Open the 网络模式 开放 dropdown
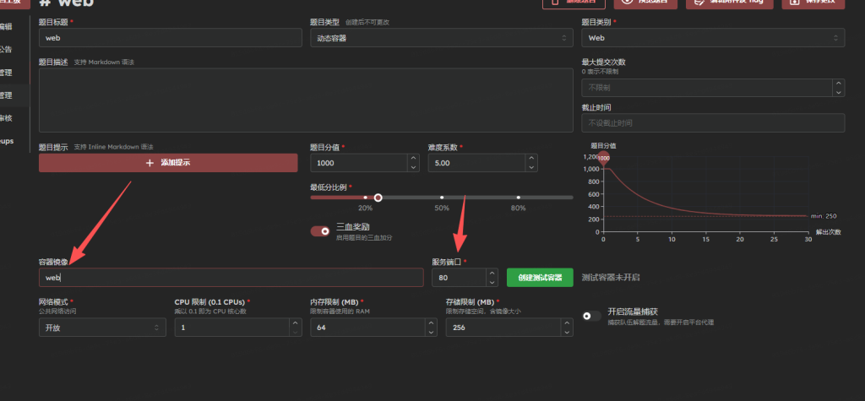Screen dimensions: 865x401 click(x=102, y=327)
